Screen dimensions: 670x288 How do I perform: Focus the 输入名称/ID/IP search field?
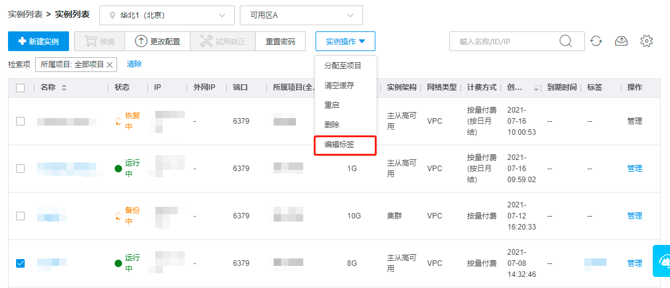[517, 41]
